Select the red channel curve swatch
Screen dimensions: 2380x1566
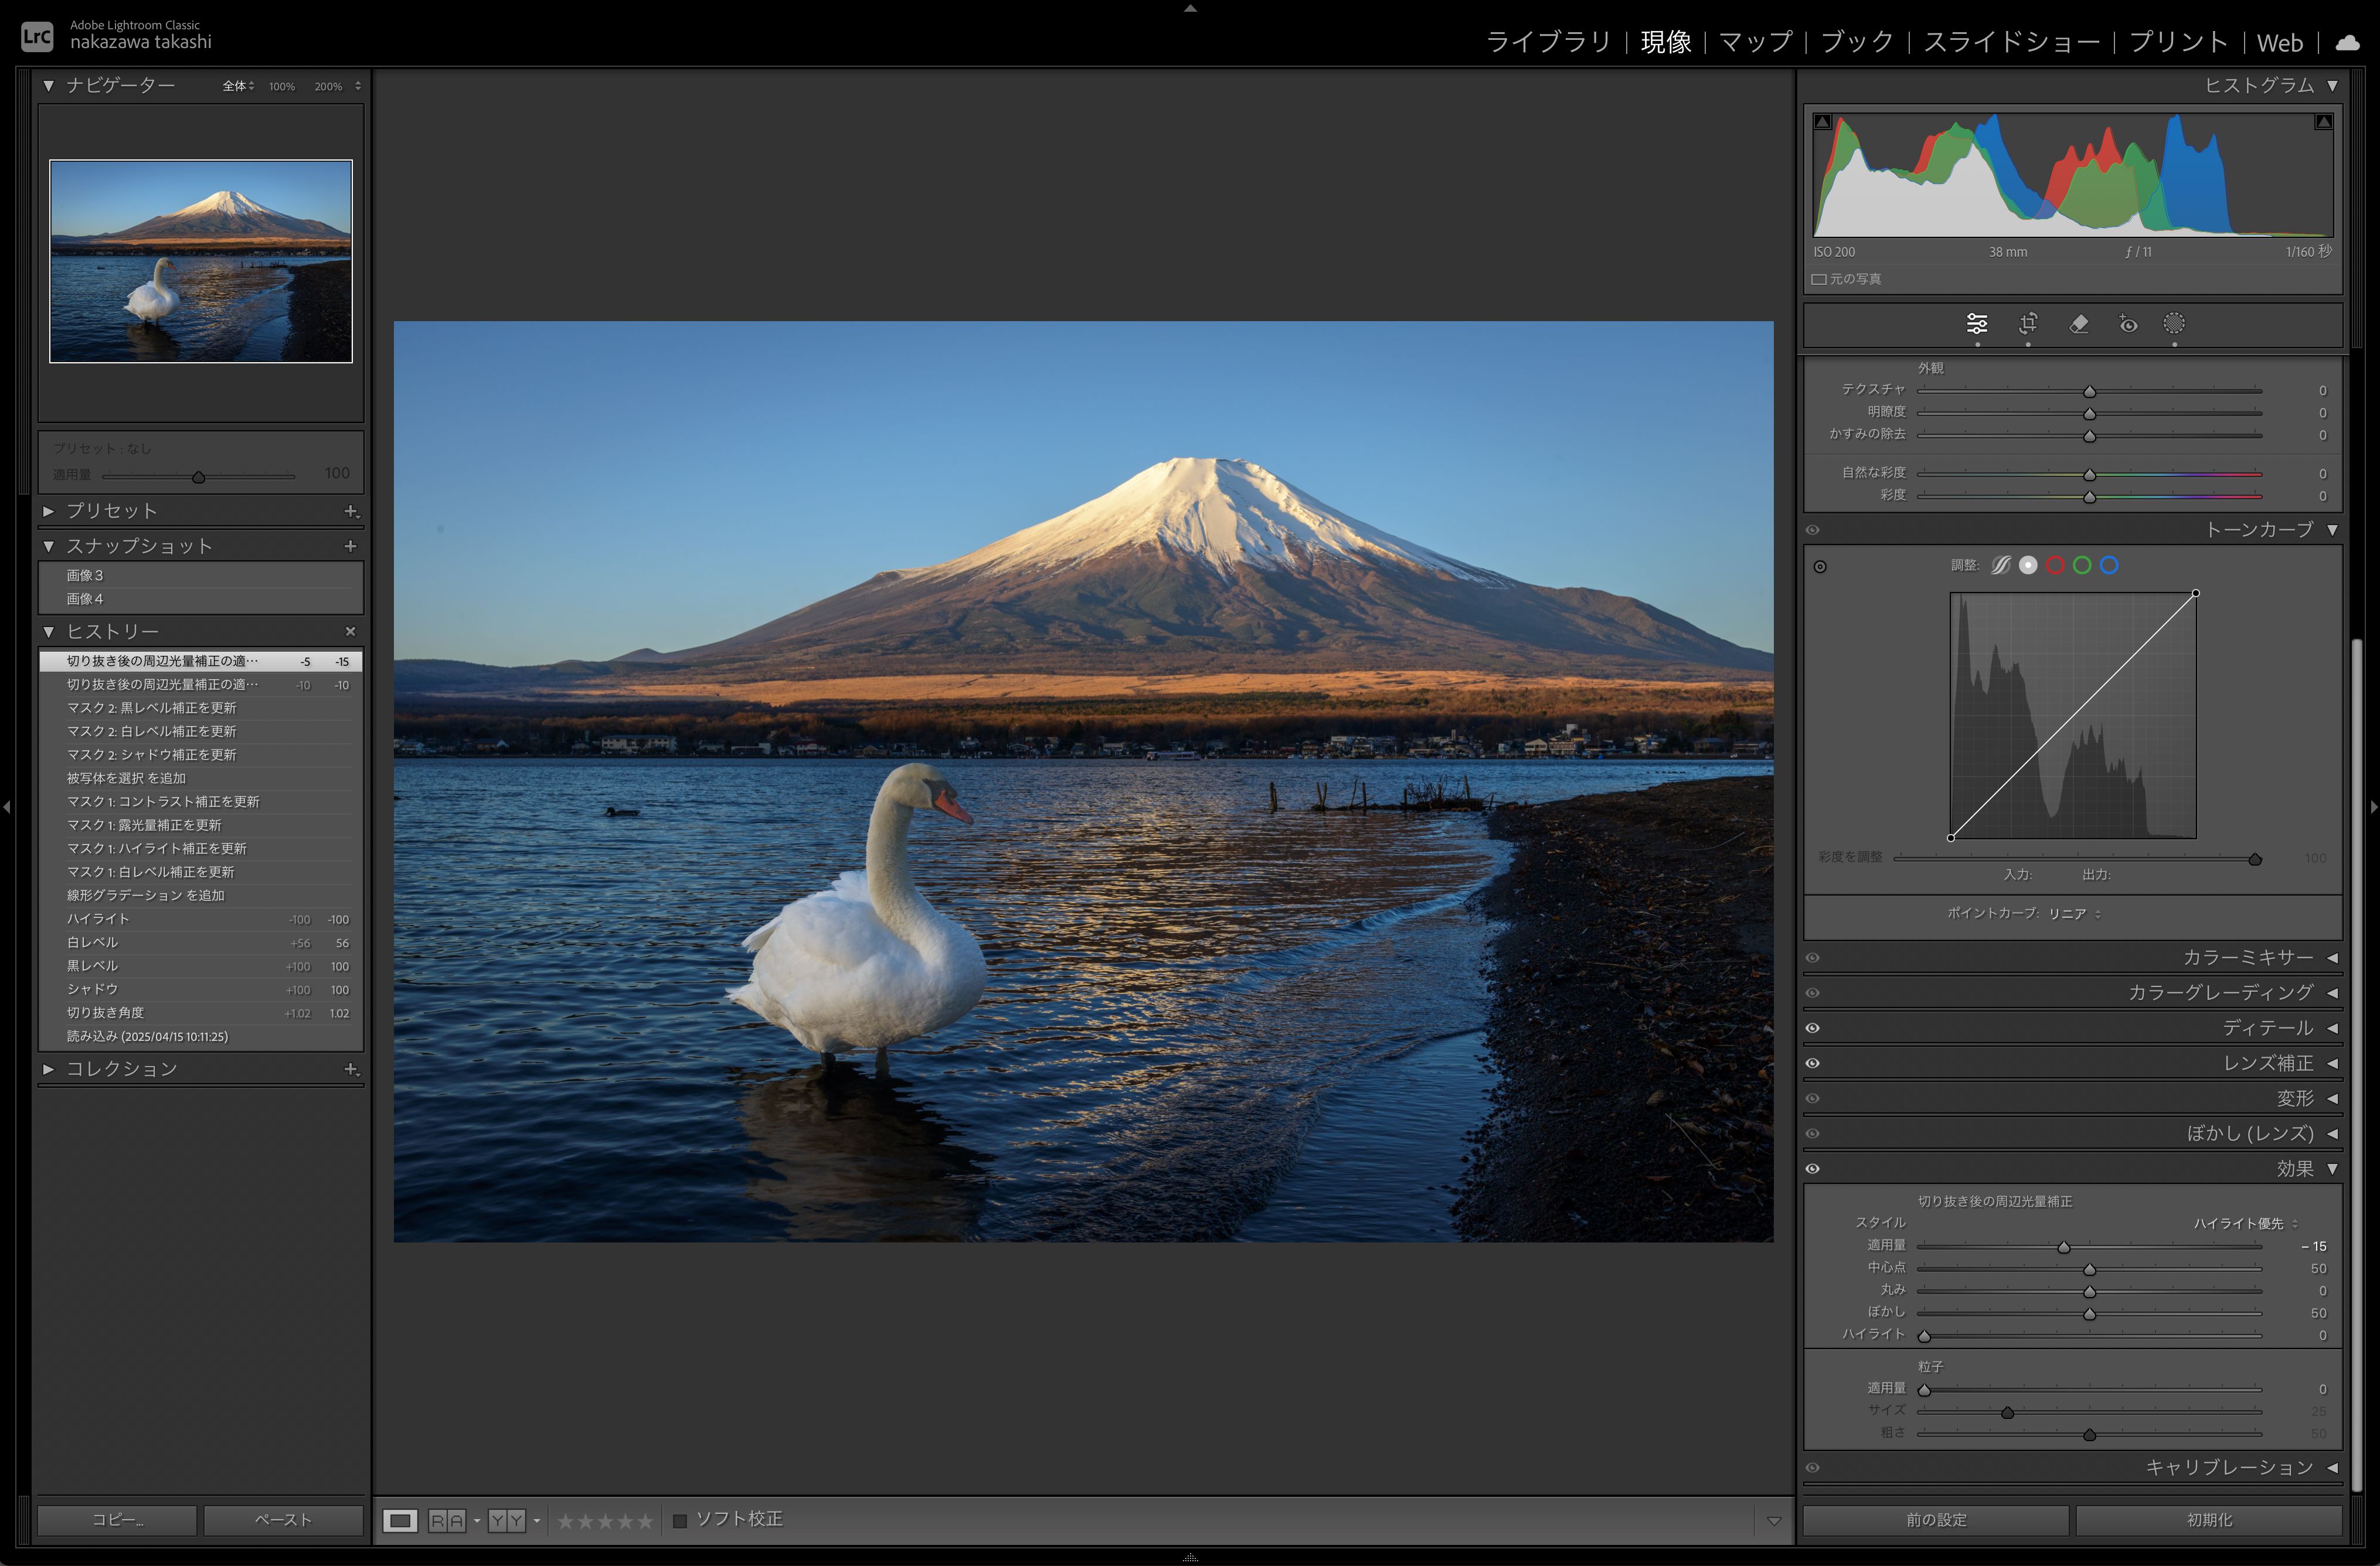(2055, 566)
